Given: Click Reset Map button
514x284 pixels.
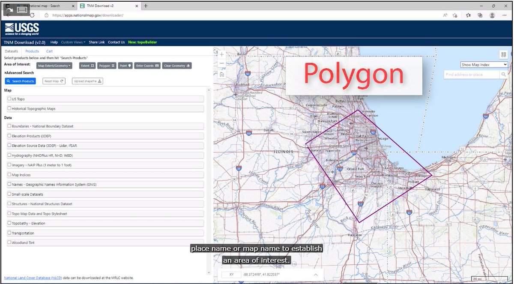Looking at the screenshot, I should tap(54, 81).
